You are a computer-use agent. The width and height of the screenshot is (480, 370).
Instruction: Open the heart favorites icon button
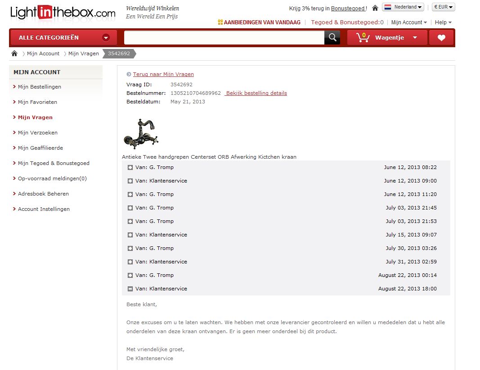[x=441, y=38]
